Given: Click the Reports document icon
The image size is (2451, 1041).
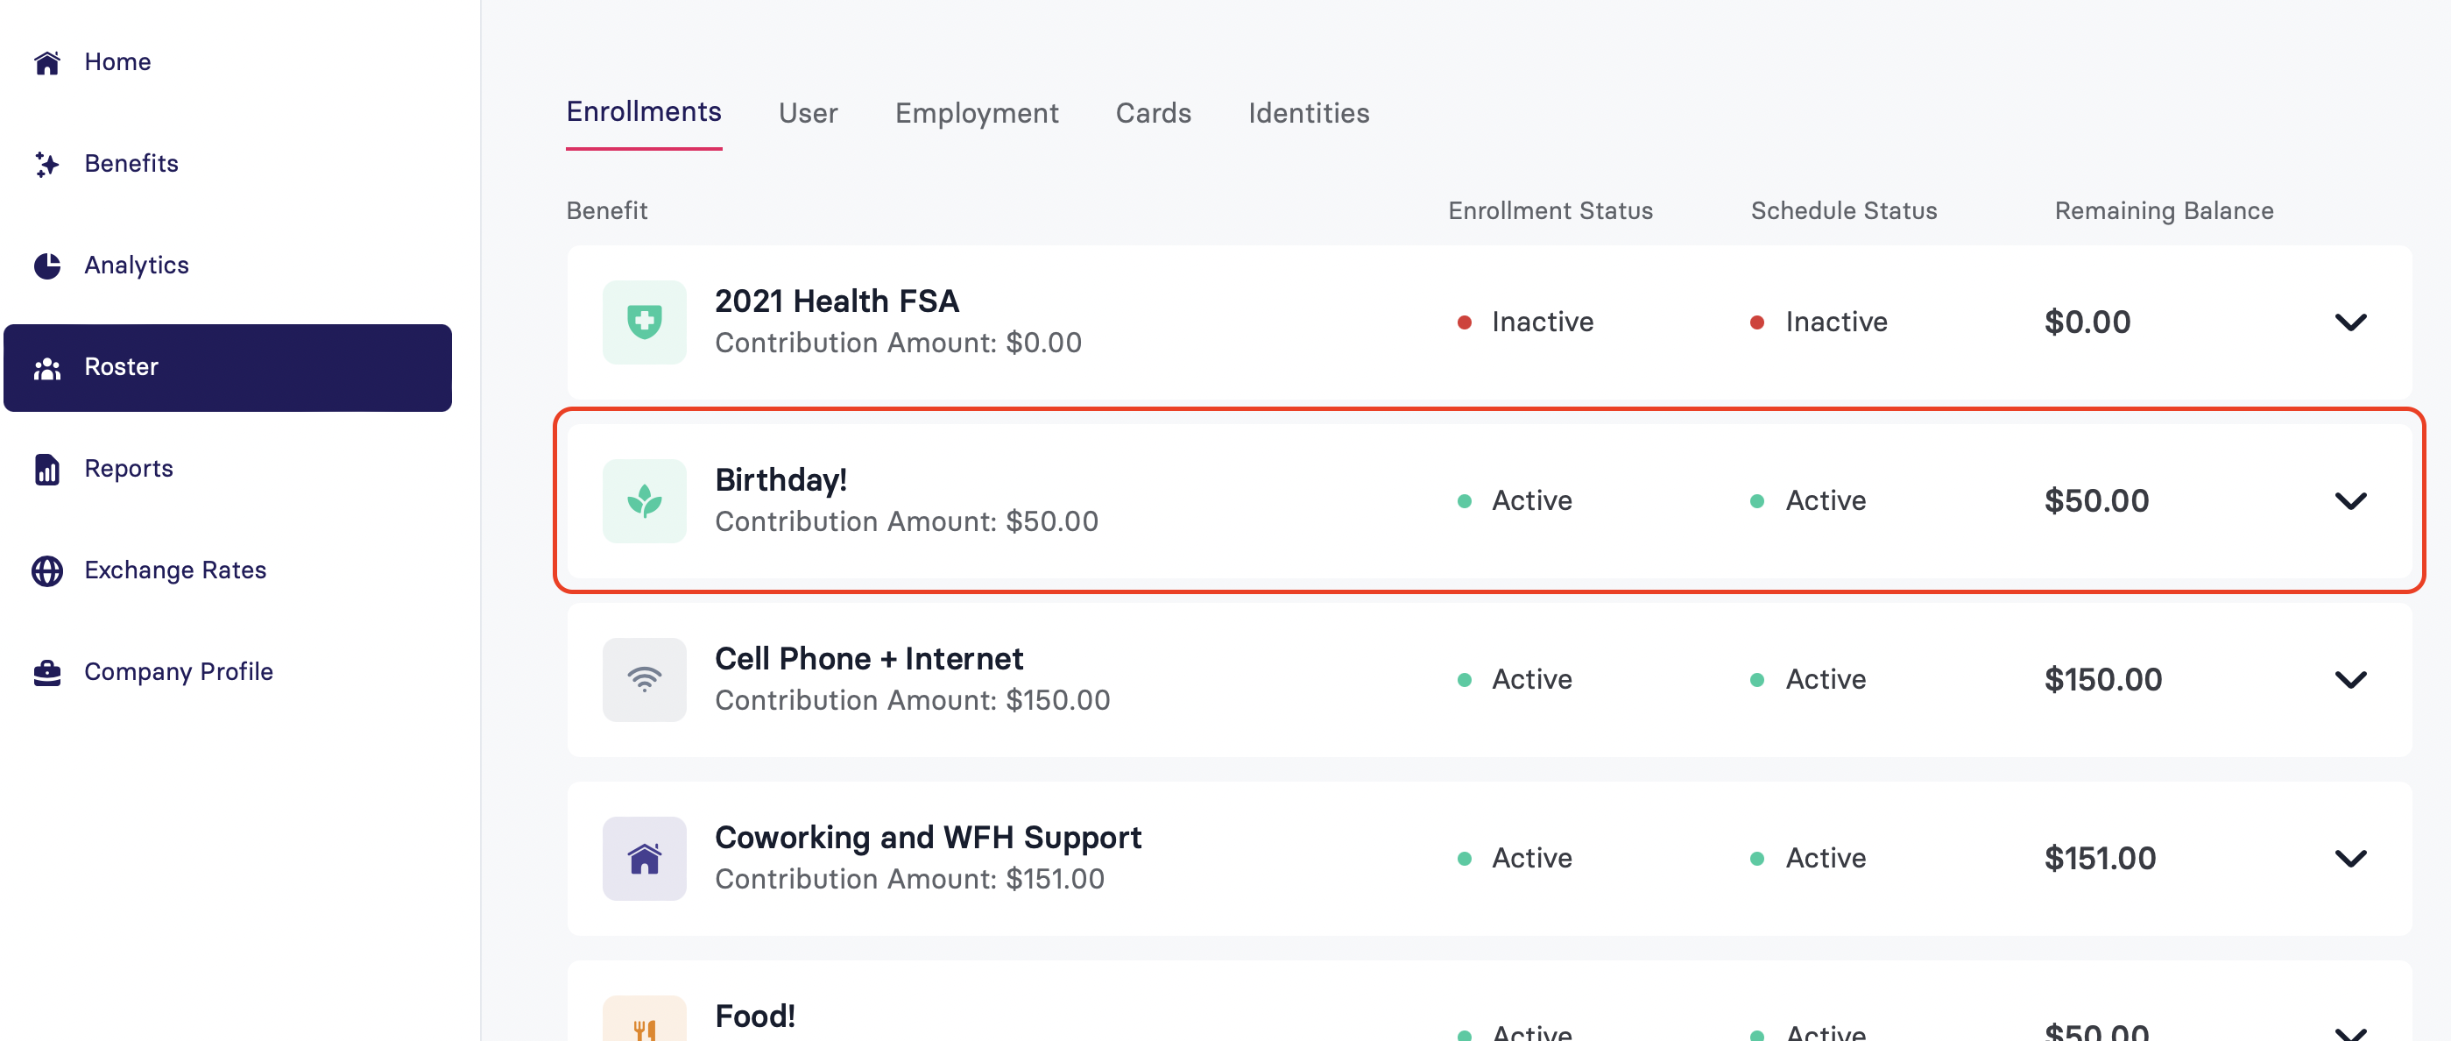Looking at the screenshot, I should [46, 469].
